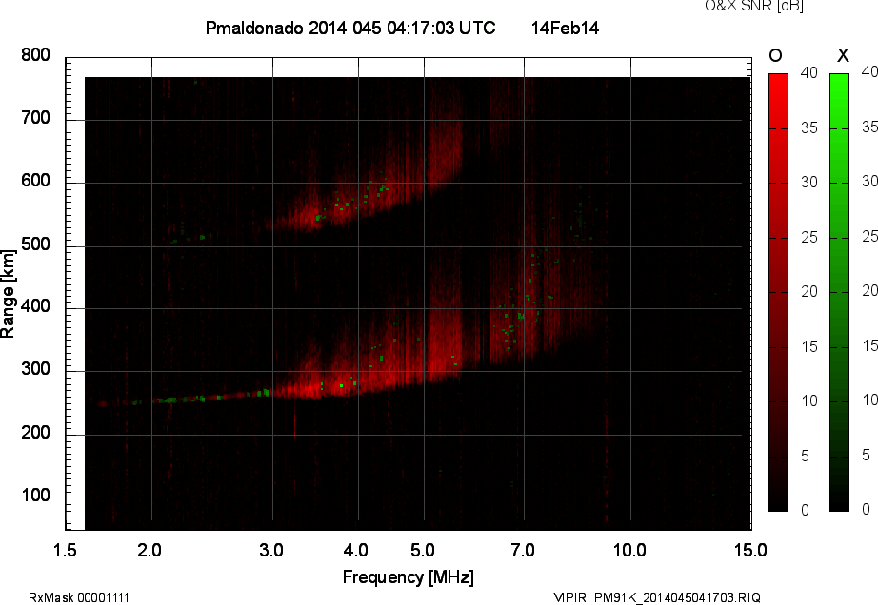Image resolution: width=878 pixels, height=605 pixels.
Task: Click the date text '14Feb14'
Action: 565,28
